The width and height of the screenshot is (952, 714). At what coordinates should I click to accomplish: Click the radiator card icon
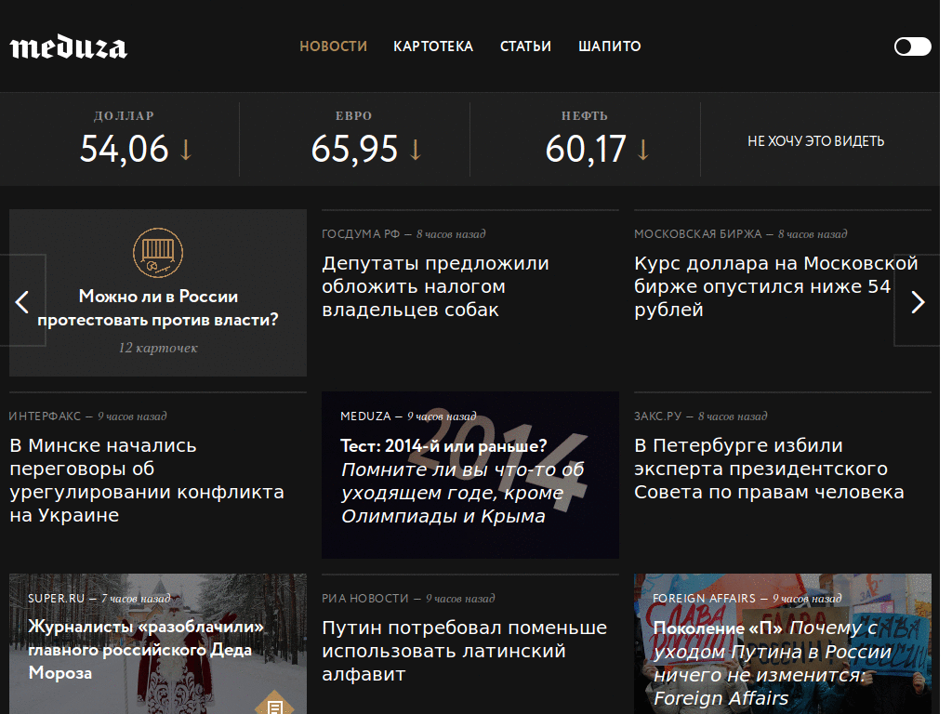point(158,253)
